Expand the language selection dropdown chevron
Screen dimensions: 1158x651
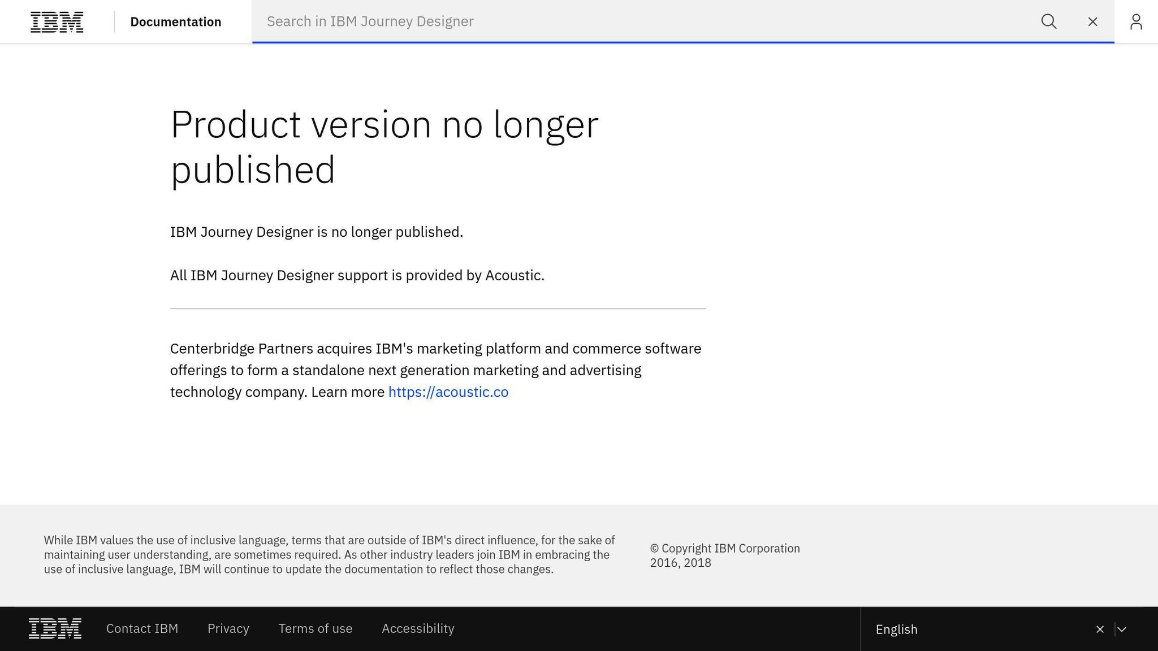point(1122,629)
